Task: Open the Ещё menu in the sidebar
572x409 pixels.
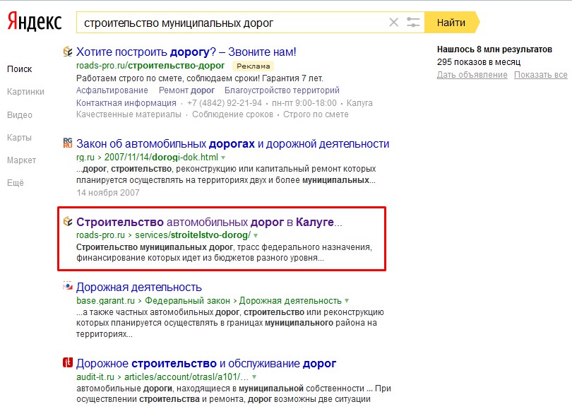Action: coord(16,183)
